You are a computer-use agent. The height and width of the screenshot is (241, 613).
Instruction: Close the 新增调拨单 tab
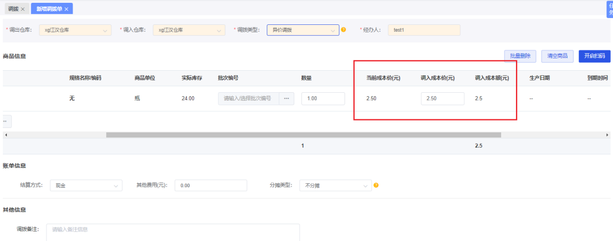66,9
